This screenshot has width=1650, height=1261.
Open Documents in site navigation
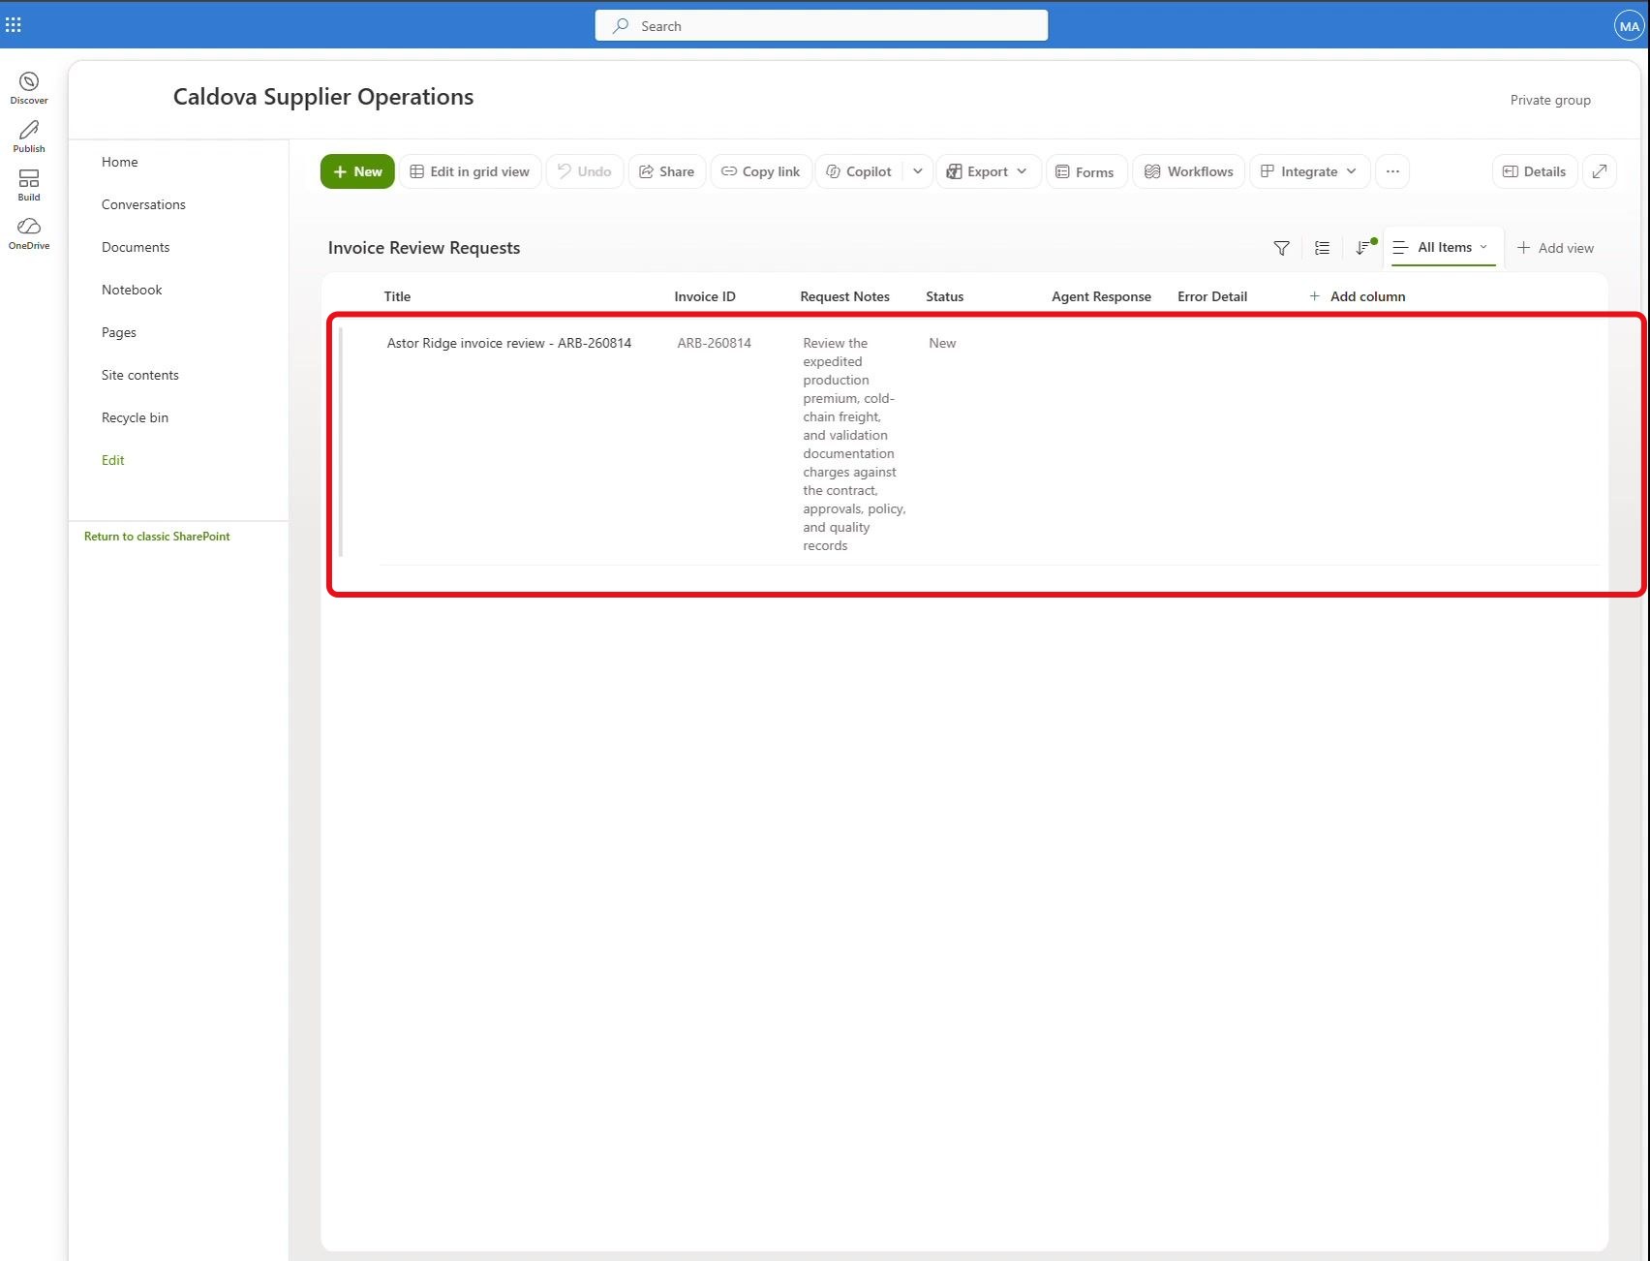click(136, 247)
